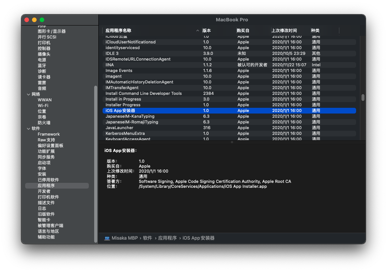Select 软件 in the bottom path bar

pos(147,238)
